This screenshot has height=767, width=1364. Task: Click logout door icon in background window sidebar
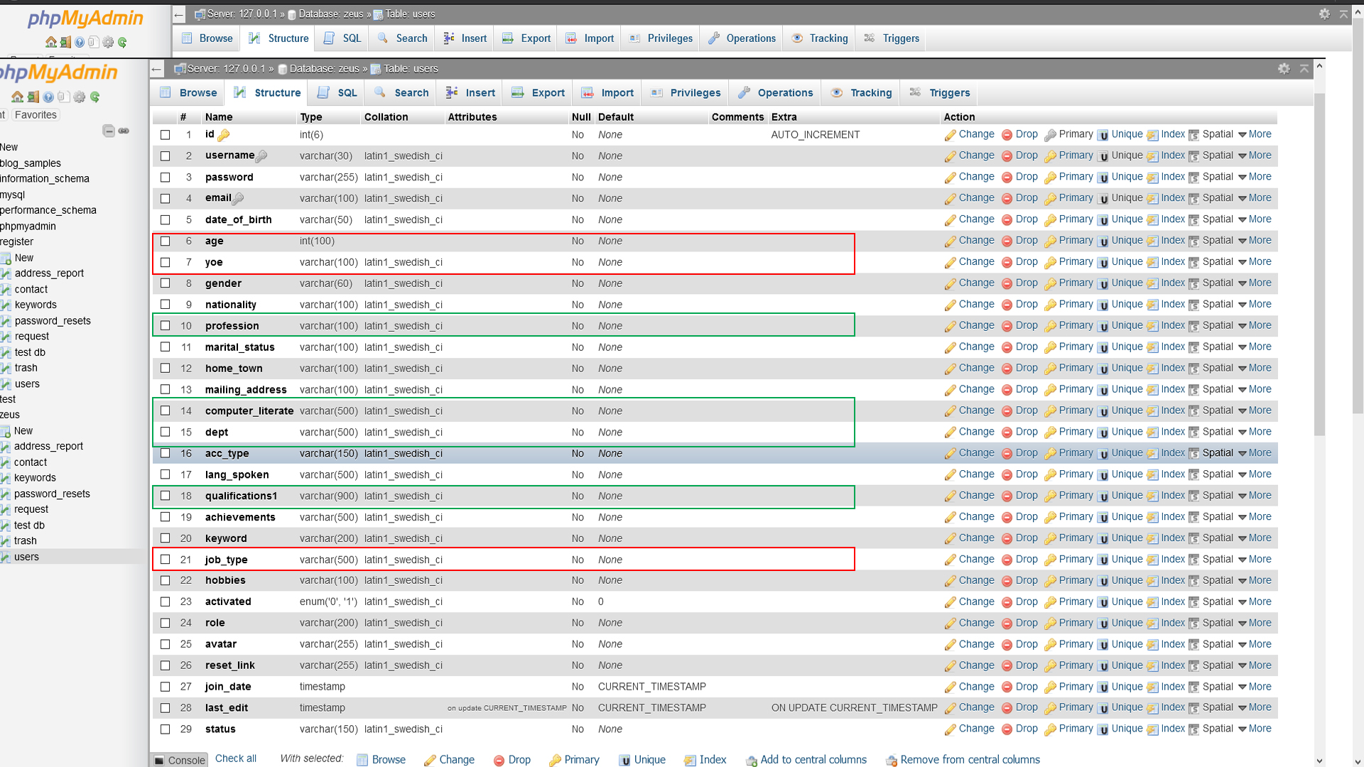pos(65,43)
